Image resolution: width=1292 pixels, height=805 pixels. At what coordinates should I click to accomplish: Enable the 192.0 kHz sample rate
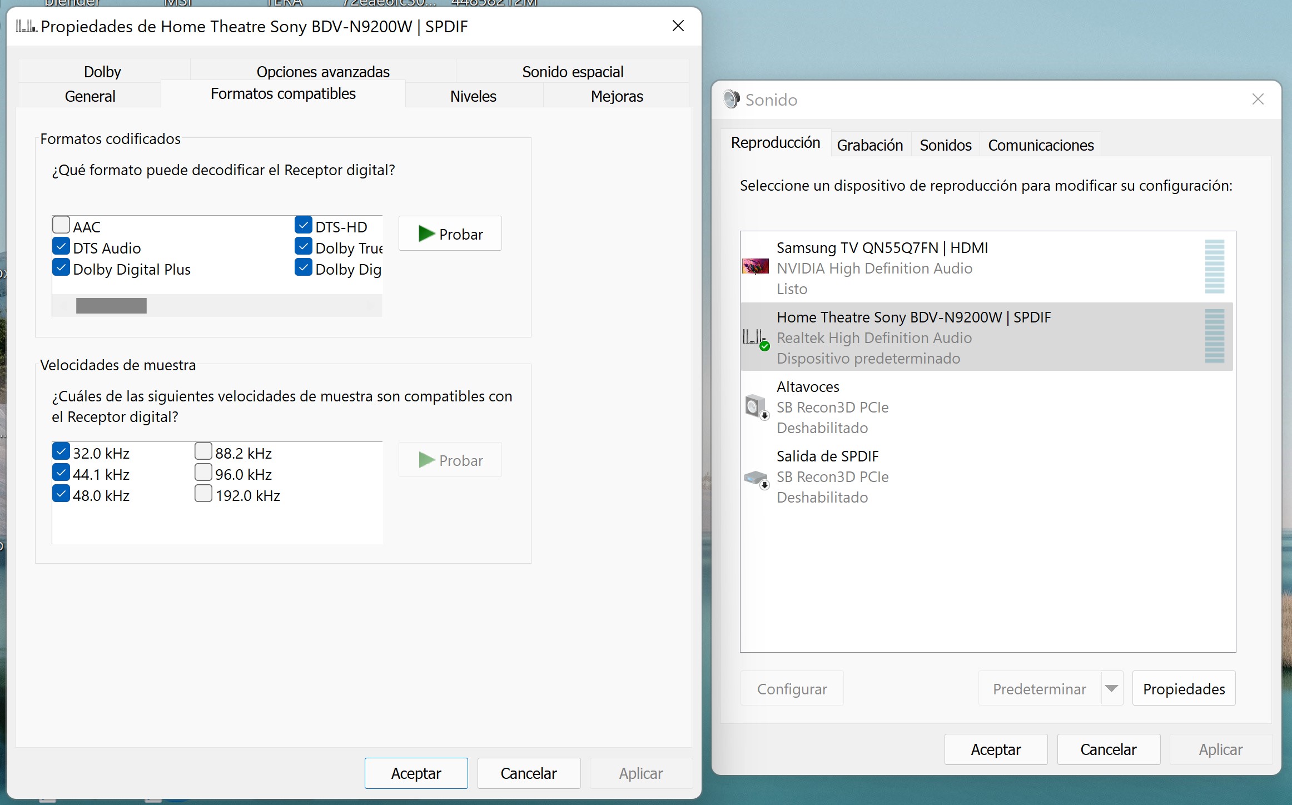(203, 494)
